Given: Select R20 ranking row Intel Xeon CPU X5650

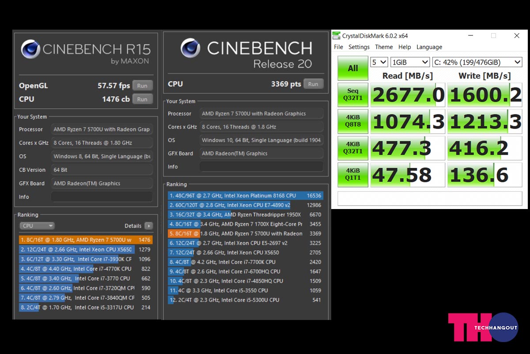Looking at the screenshot, I should tap(245, 252).
